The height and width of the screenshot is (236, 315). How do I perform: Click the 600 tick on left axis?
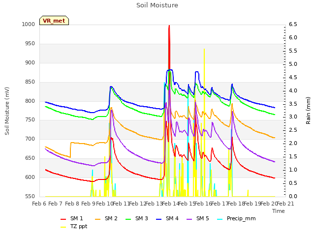[30, 177]
